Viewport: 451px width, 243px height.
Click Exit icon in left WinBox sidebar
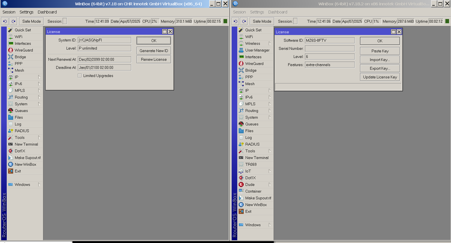(11, 171)
